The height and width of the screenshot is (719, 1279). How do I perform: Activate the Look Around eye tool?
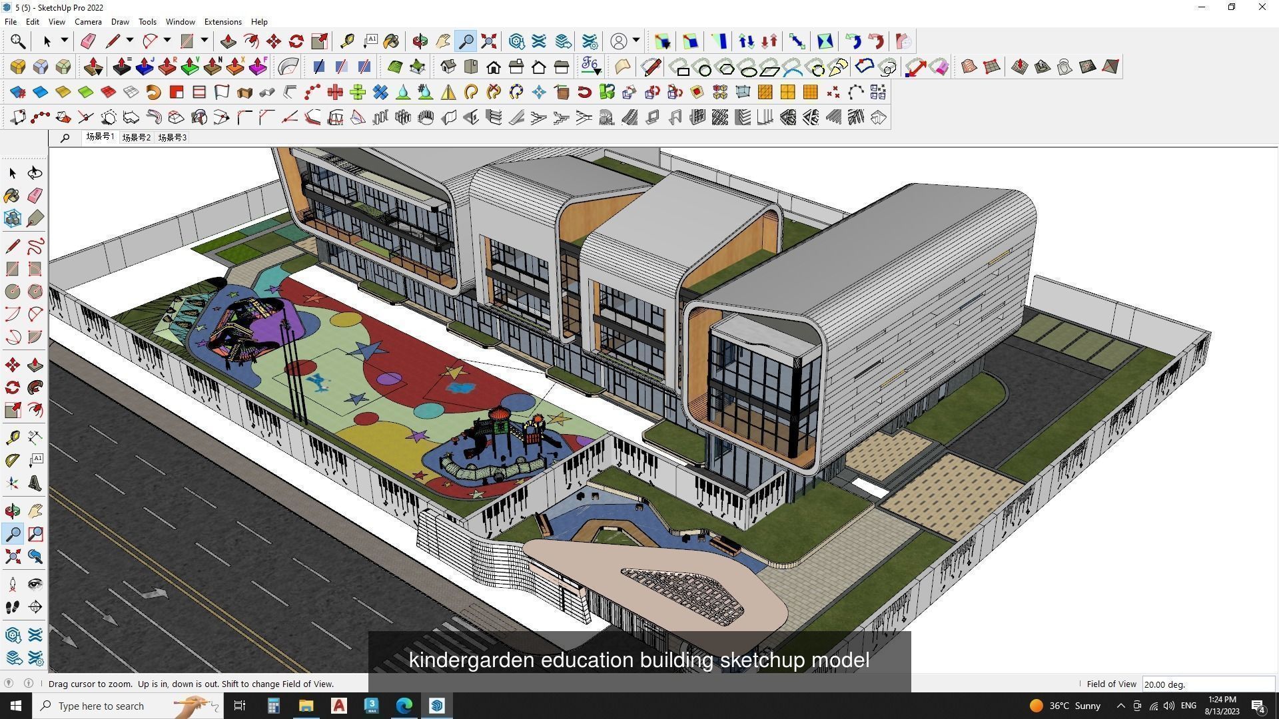[x=35, y=585]
